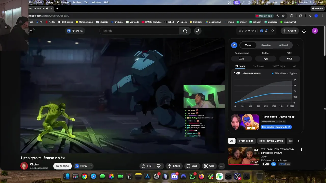Subscribe to the Clipim channel

coord(62,166)
